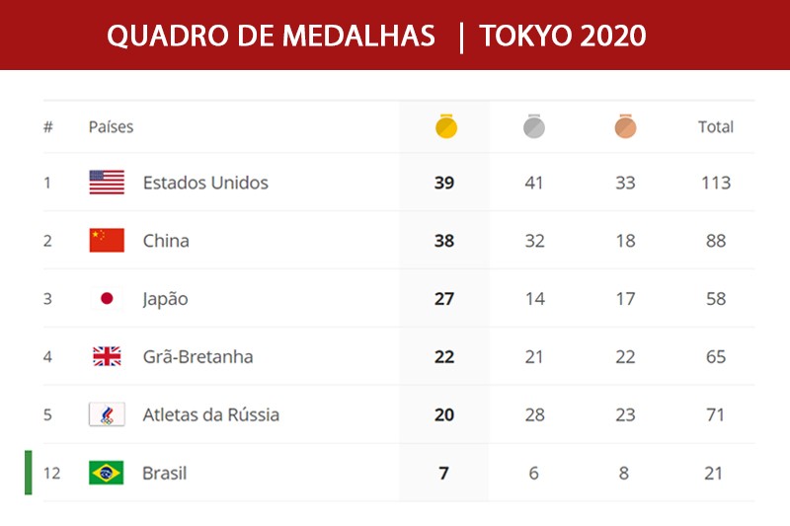Select the United States flag icon

coord(107,183)
